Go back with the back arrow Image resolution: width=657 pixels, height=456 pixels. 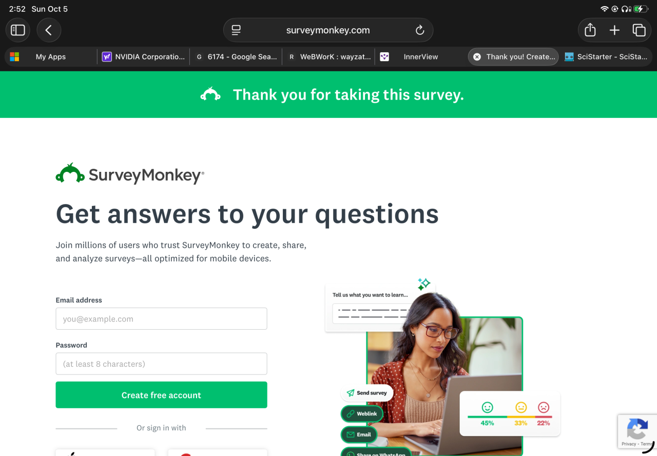[x=49, y=30]
